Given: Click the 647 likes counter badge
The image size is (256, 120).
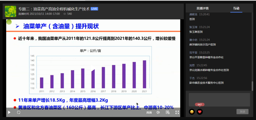Looking at the screenshot, I should tap(200, 105).
